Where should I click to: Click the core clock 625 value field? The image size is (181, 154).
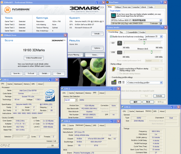113,43
